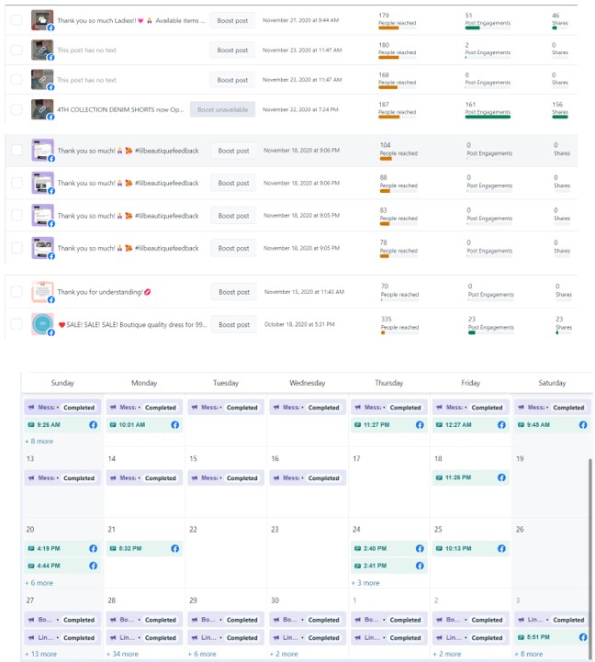Select checkbox for November 18 9:06 PM post with 104 reached
Screen dimensions: 595x662
tap(17, 151)
